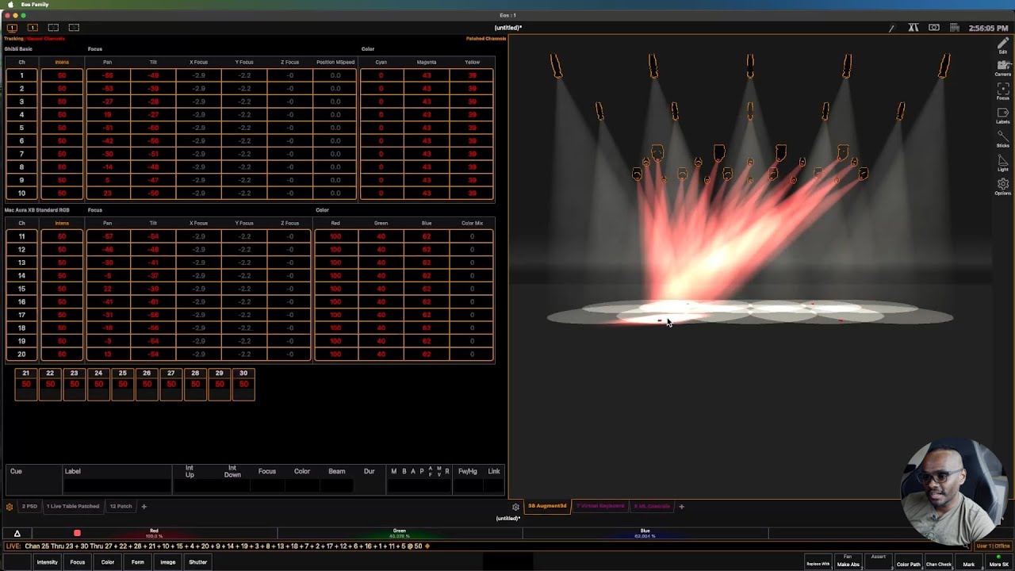Click the magnifier icon on command line

coord(966,546)
